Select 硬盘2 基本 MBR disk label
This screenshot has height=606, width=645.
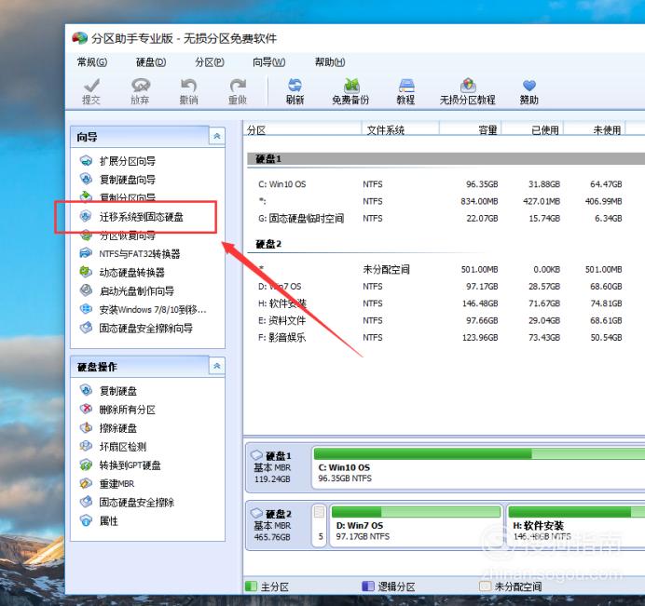point(273,525)
